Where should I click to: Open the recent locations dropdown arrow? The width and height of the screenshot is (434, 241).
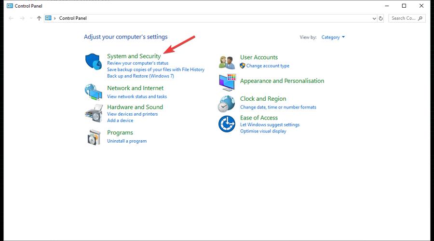point(31,18)
